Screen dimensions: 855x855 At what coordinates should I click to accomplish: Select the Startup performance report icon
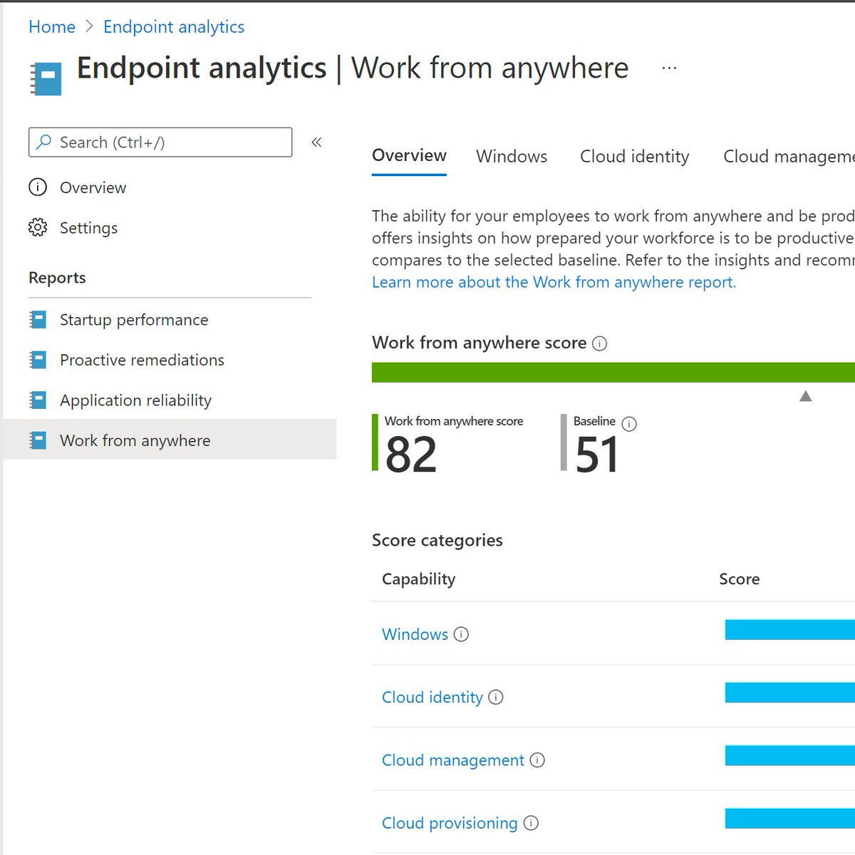tap(38, 320)
